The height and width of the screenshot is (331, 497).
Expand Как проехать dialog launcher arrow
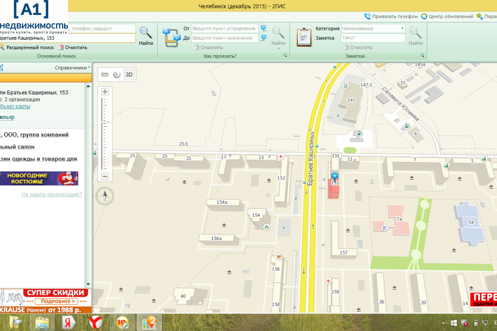tap(285, 56)
